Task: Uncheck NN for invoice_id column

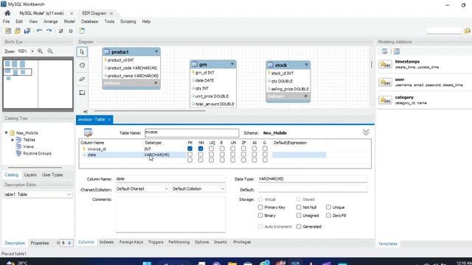Action: pos(201,149)
